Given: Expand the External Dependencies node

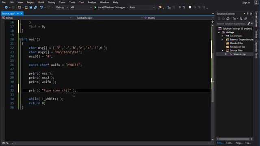Looking at the screenshot, I should click(x=223, y=39).
